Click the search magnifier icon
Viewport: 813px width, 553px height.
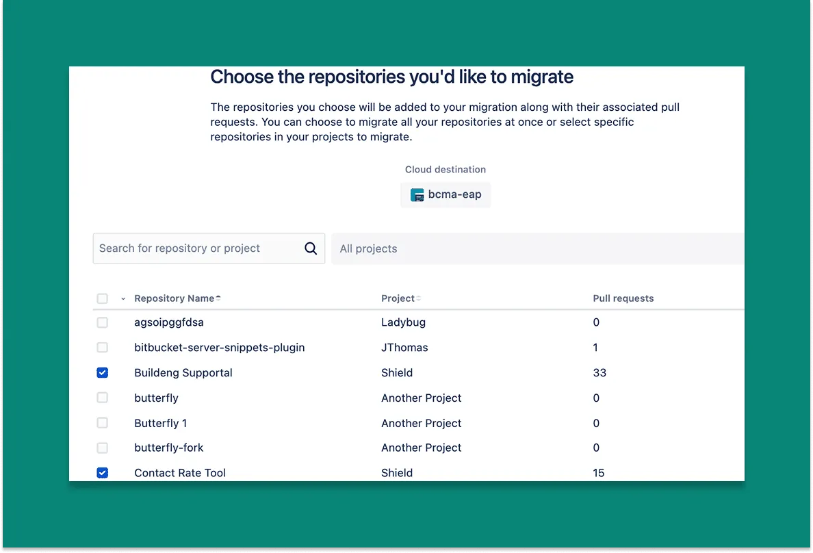[x=311, y=248]
